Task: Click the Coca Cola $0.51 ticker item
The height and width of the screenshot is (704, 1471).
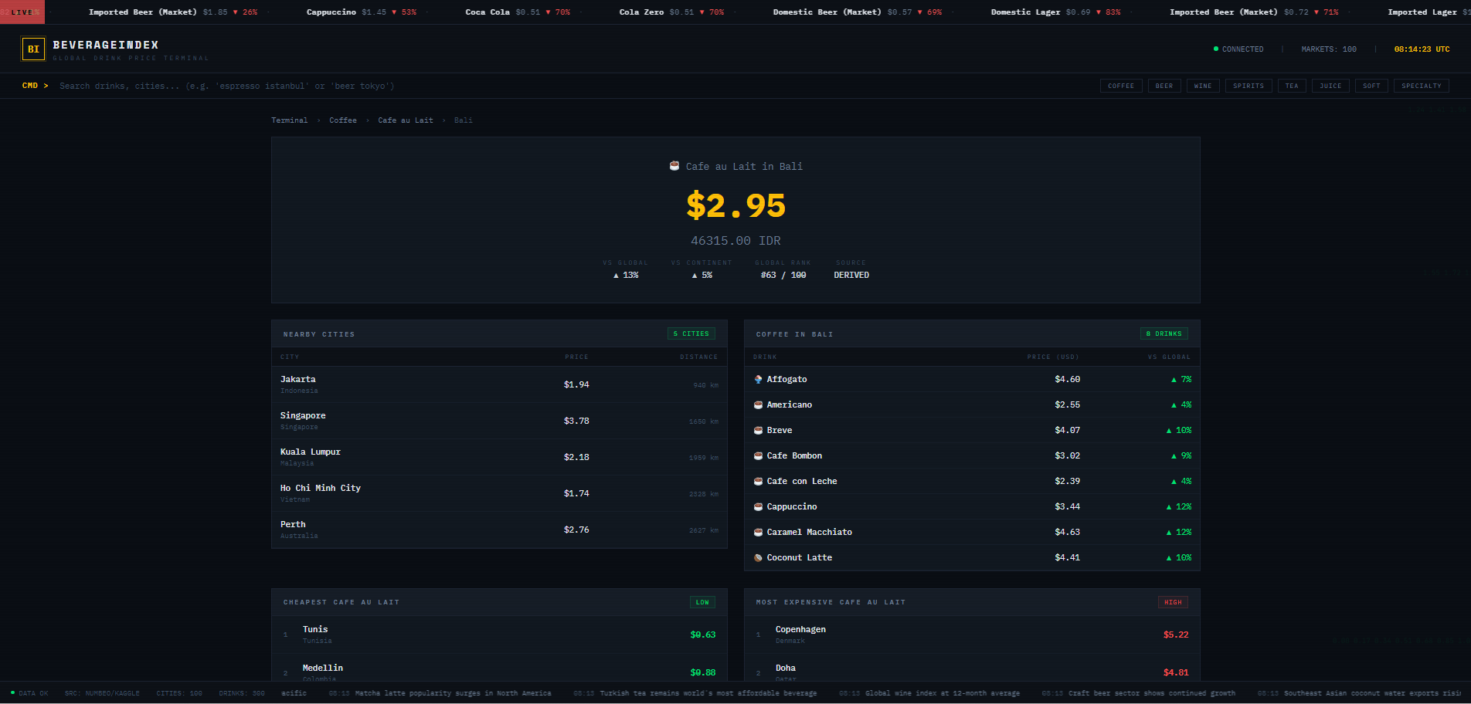Action: (x=518, y=12)
